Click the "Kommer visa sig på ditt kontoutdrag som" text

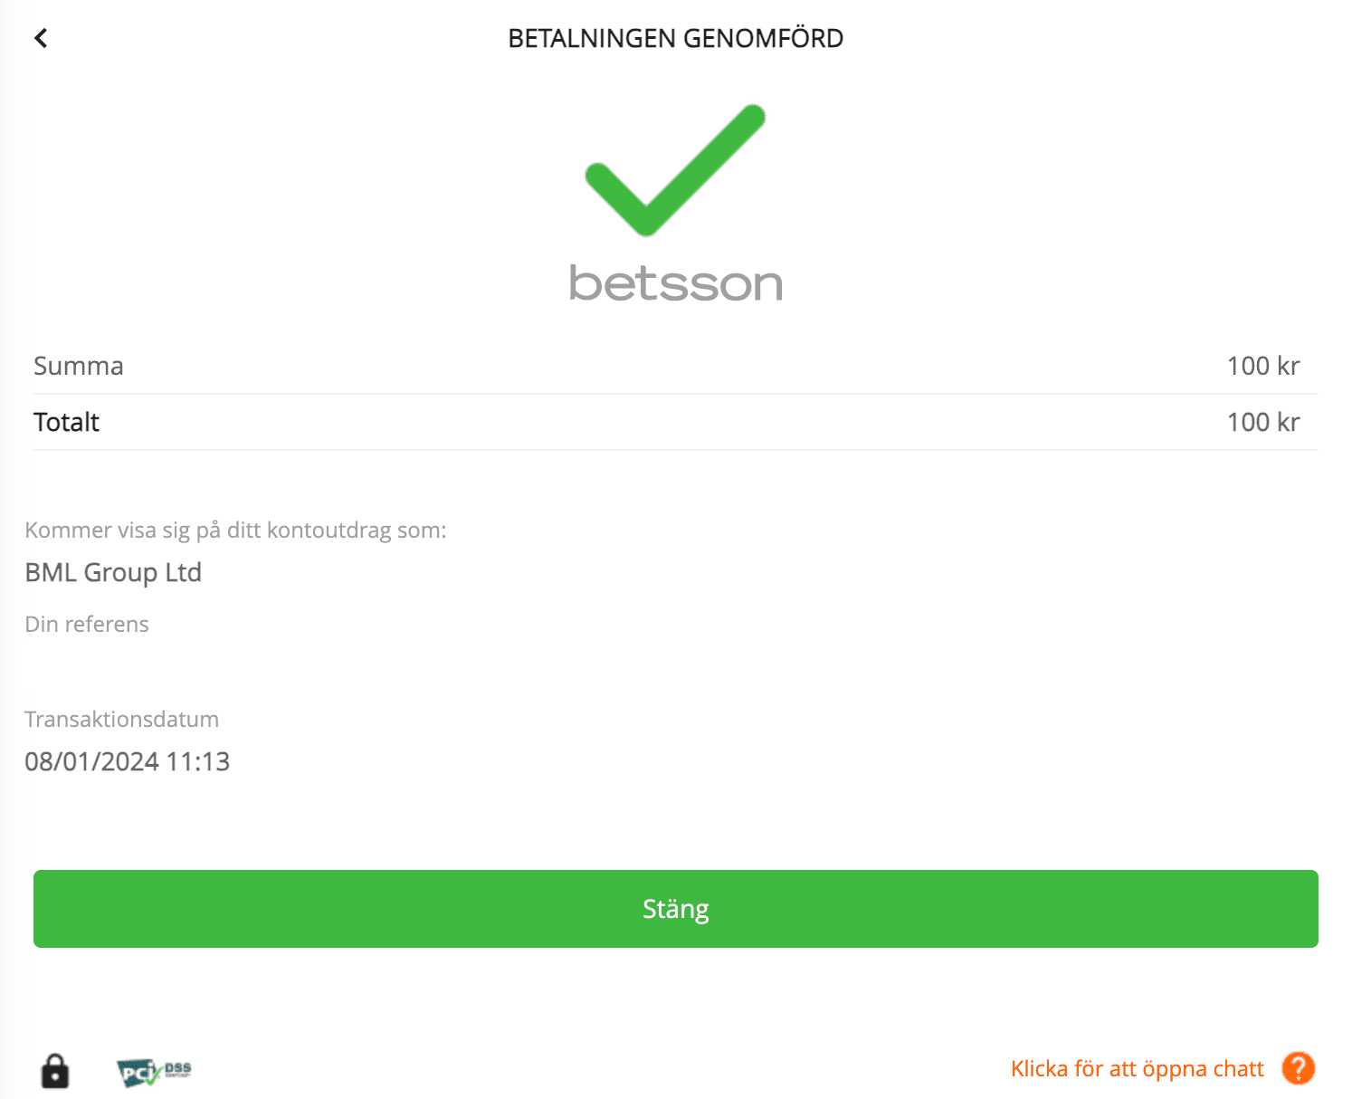click(x=235, y=530)
